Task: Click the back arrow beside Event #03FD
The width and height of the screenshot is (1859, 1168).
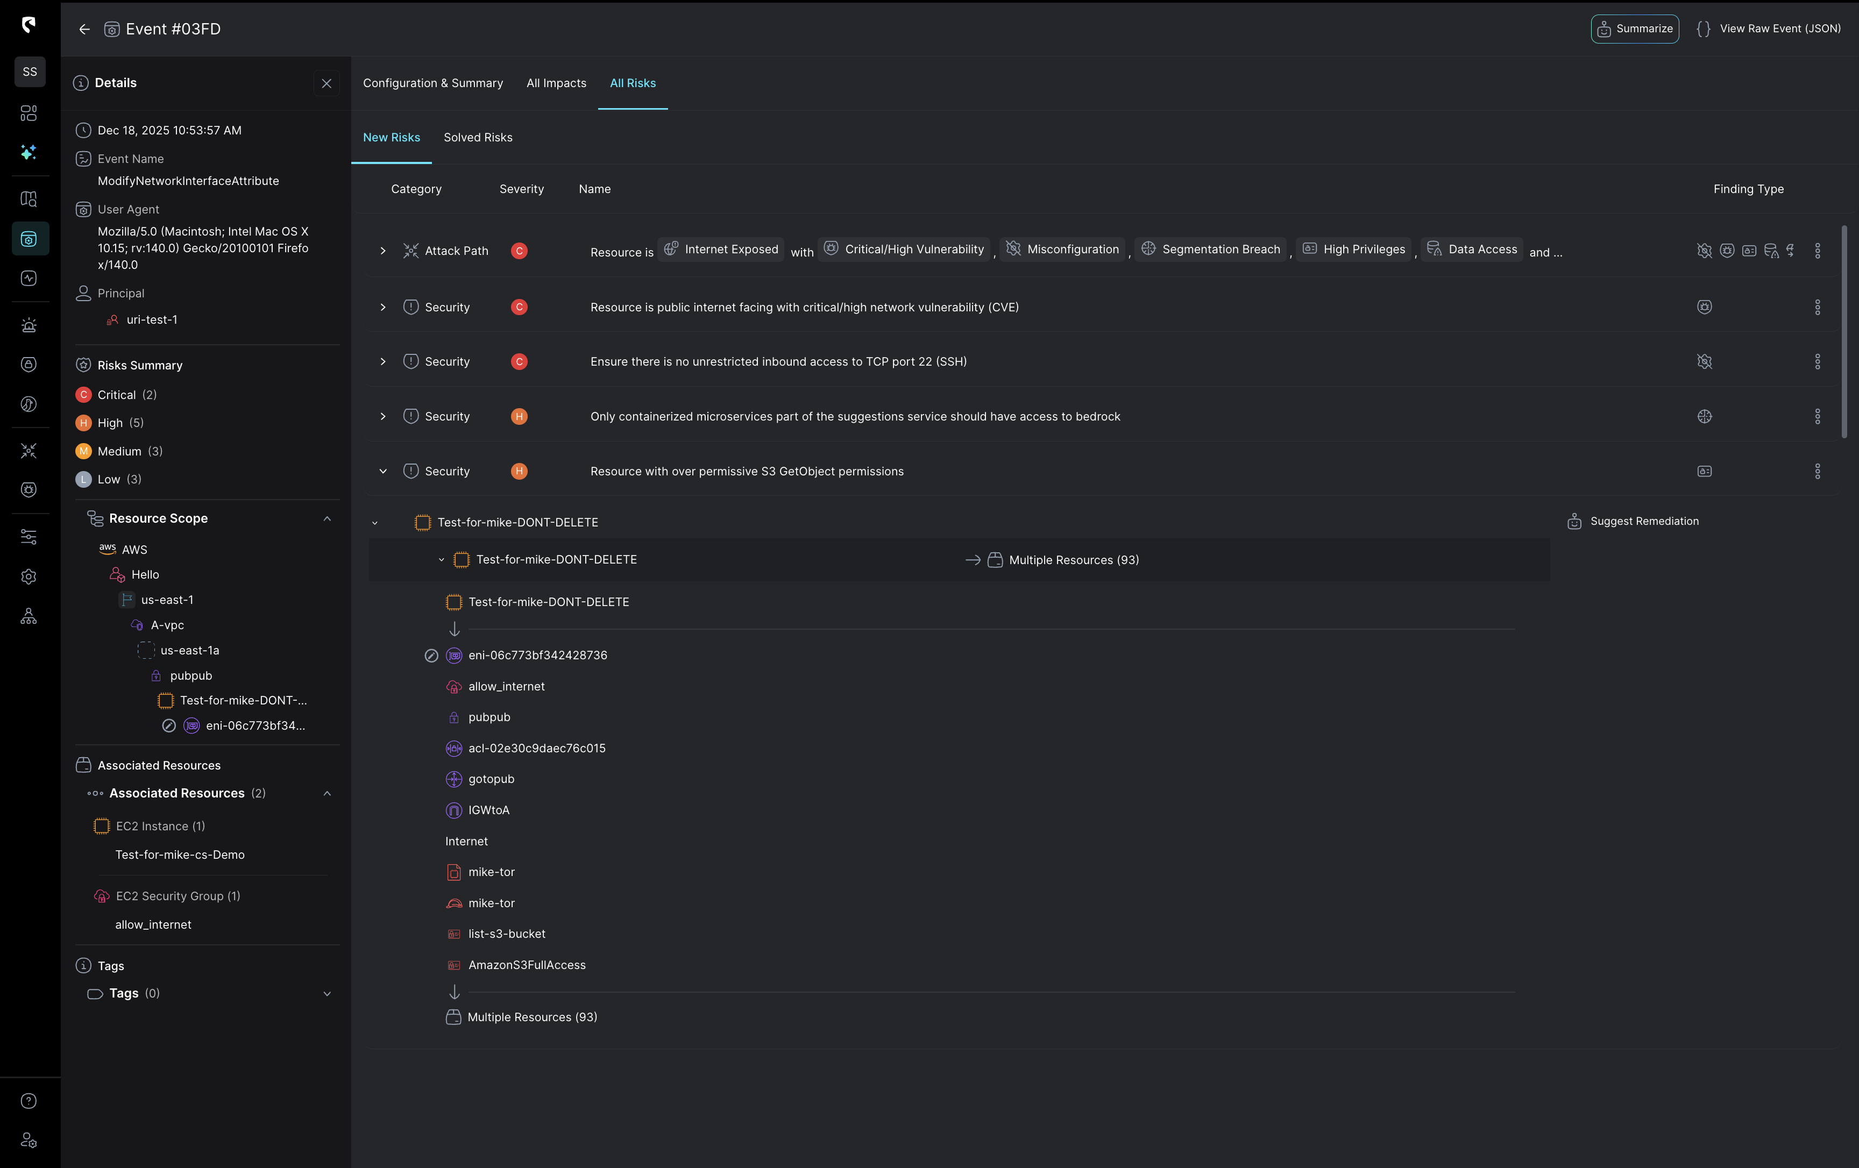Action: (84, 30)
